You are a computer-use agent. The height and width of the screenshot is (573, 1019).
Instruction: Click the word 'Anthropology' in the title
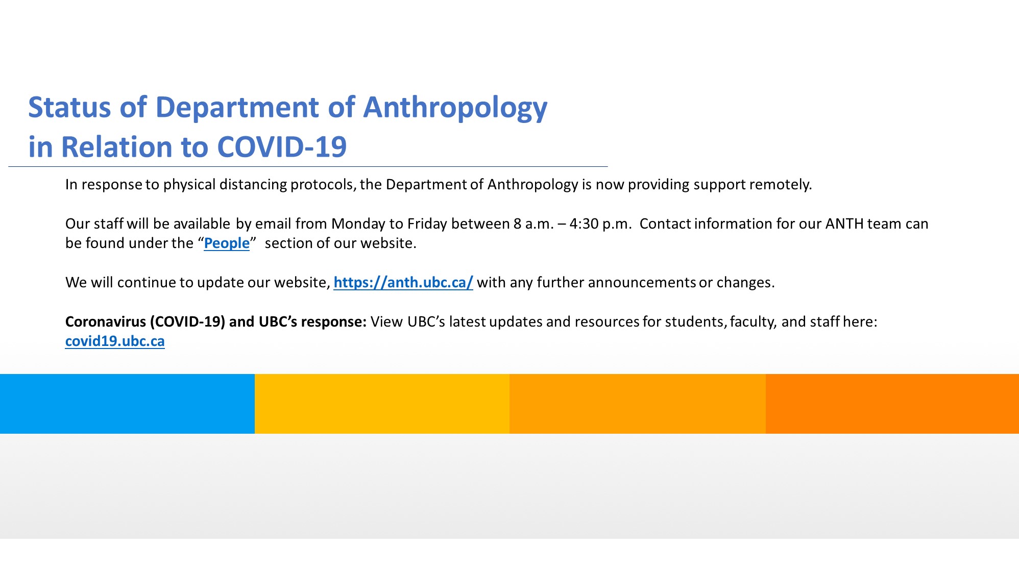pos(455,108)
